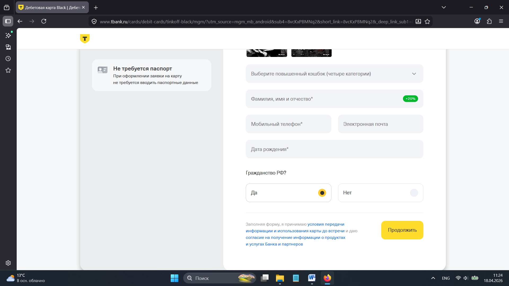The width and height of the screenshot is (509, 286).
Task: Open the browser hamburger menu
Action: 501,21
